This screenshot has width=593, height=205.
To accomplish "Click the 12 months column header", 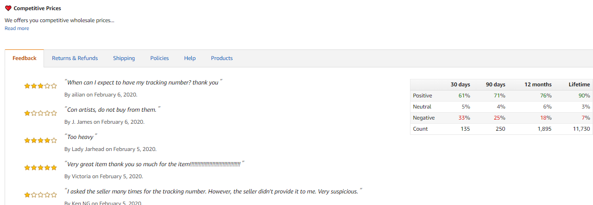I will pos(538,84).
